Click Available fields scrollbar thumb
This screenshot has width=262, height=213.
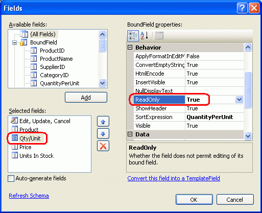pyautogui.click(x=102, y=45)
